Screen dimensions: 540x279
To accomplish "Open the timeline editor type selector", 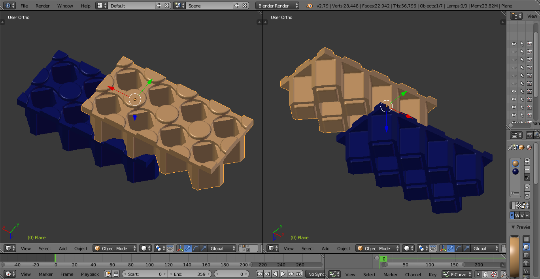I will point(10,274).
